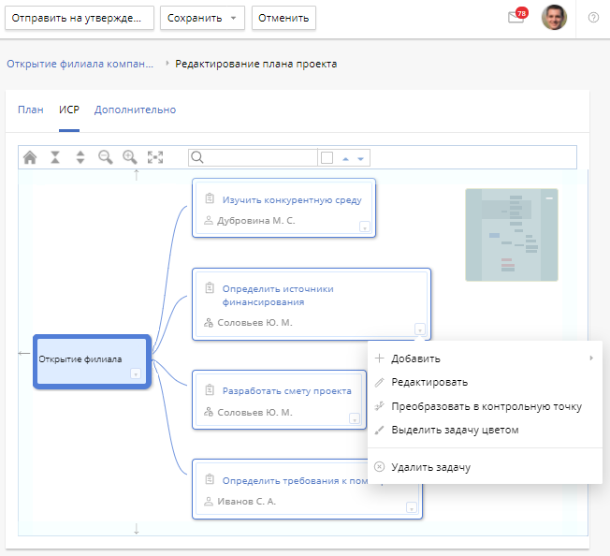The image size is (610, 556).
Task: Click the home icon in diagram toolbar
Action: 30,157
